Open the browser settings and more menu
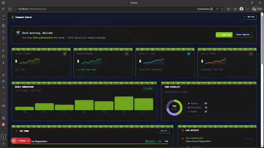The image size is (264, 148). pyautogui.click(x=248, y=9)
